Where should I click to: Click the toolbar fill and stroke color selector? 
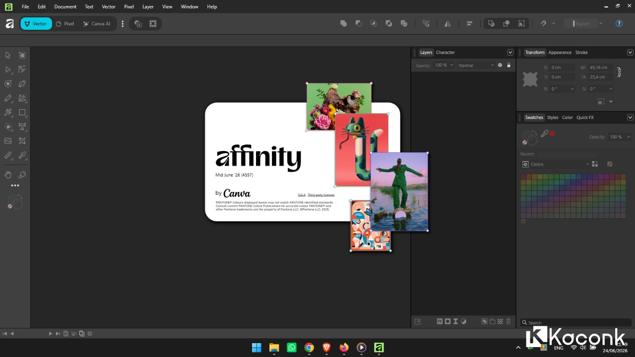[x=15, y=201]
